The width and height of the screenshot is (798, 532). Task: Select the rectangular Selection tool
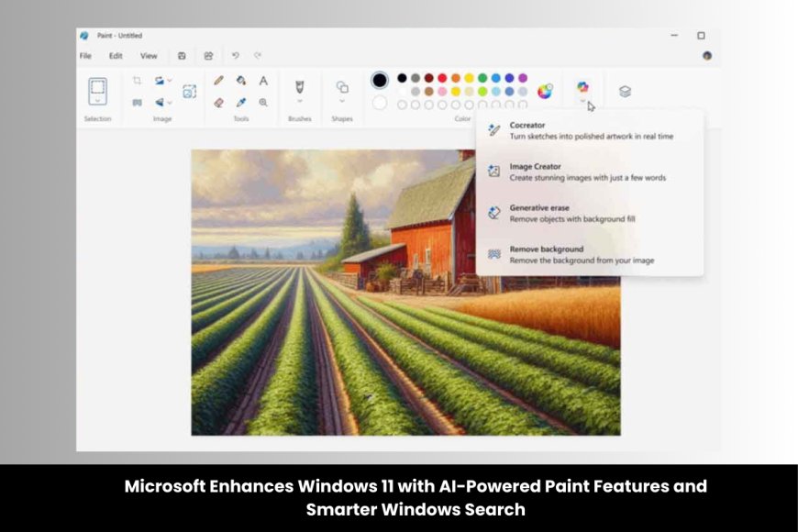pyautogui.click(x=98, y=89)
